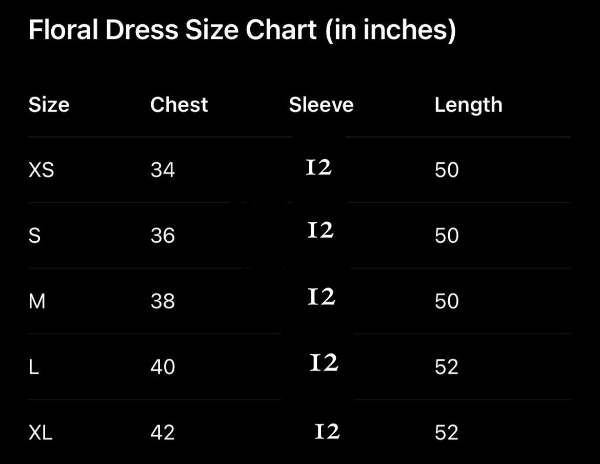Select the chest measurement 40
This screenshot has width=600, height=464.
point(163,367)
